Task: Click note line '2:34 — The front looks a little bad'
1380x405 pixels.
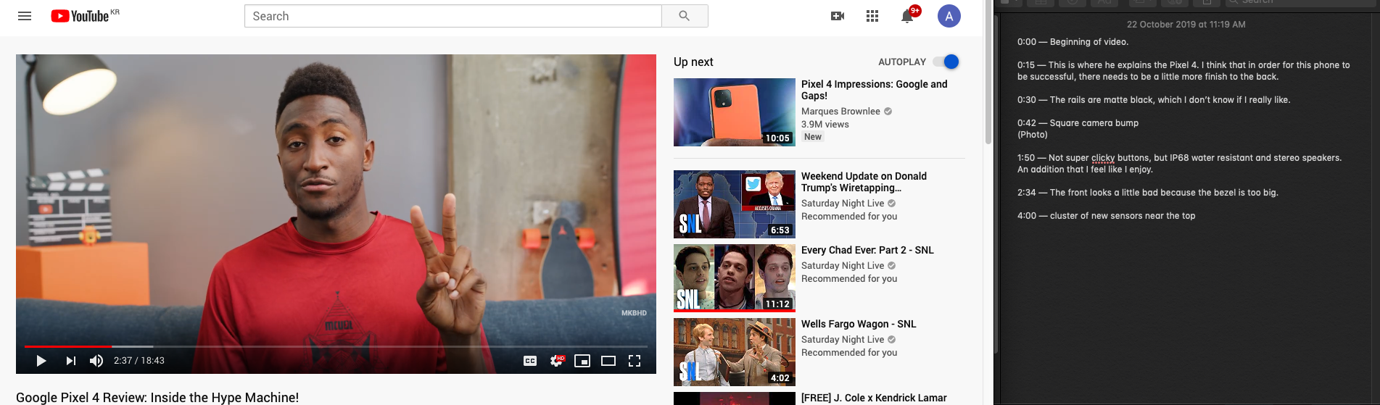Action: point(1147,193)
